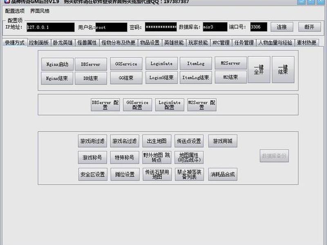Open 禁止掉落装备列表

pyautogui.click(x=189, y=174)
